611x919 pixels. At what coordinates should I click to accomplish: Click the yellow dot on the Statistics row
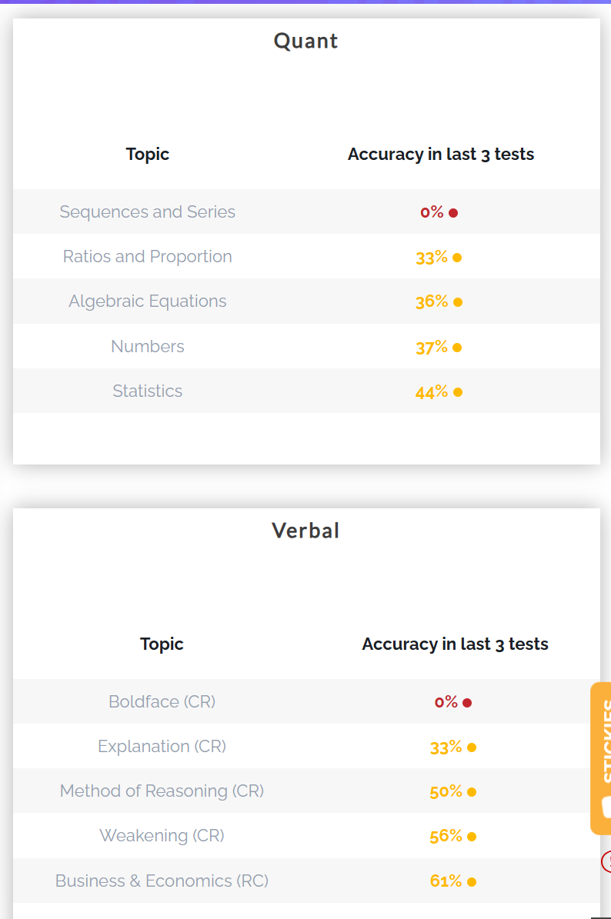pos(458,392)
